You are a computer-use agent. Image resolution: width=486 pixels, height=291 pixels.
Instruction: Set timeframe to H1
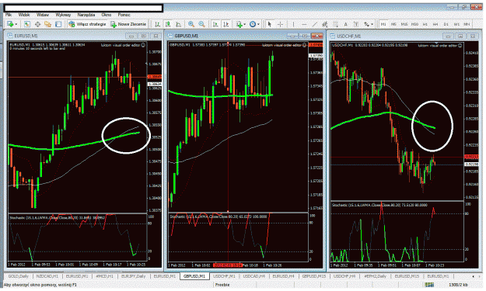click(x=425, y=24)
